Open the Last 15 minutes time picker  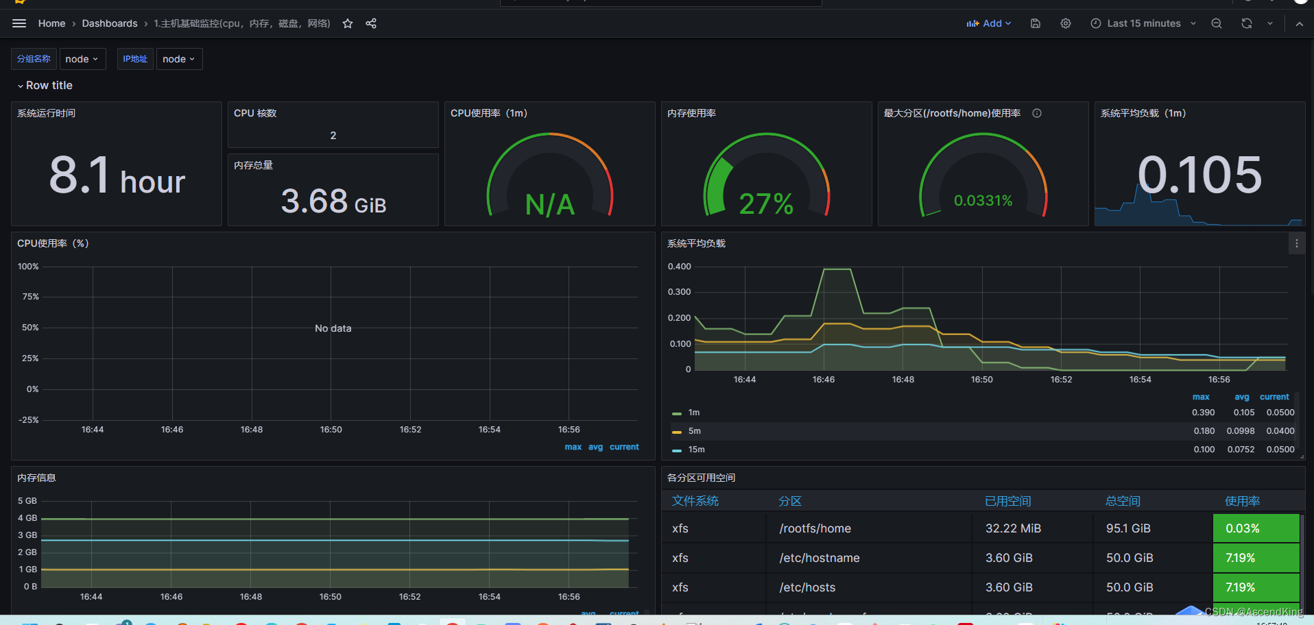(x=1142, y=23)
